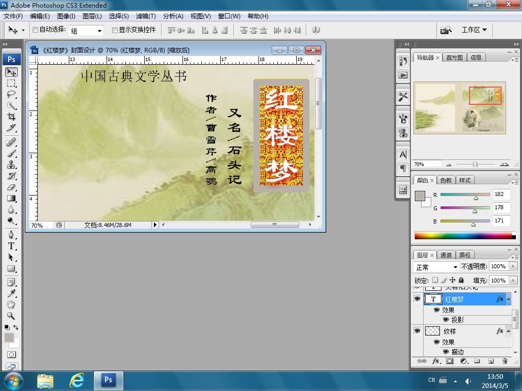Open the 图层(L) menu
The height and width of the screenshot is (391, 522).
(92, 16)
